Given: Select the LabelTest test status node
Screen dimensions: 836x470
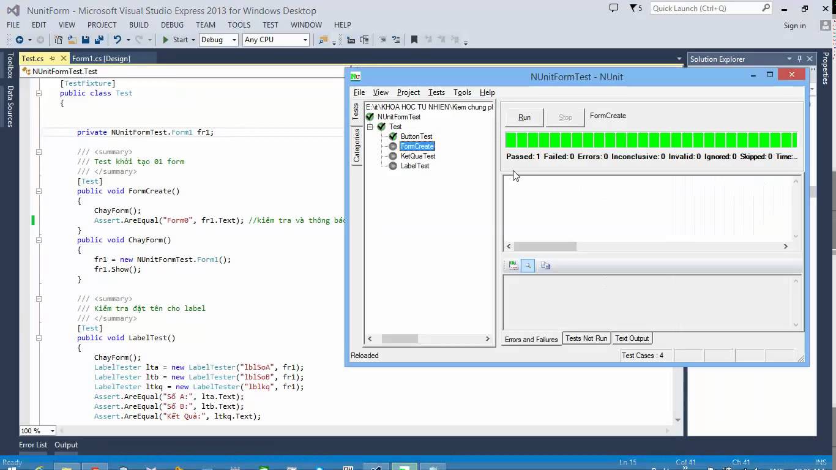Looking at the screenshot, I should point(414,166).
